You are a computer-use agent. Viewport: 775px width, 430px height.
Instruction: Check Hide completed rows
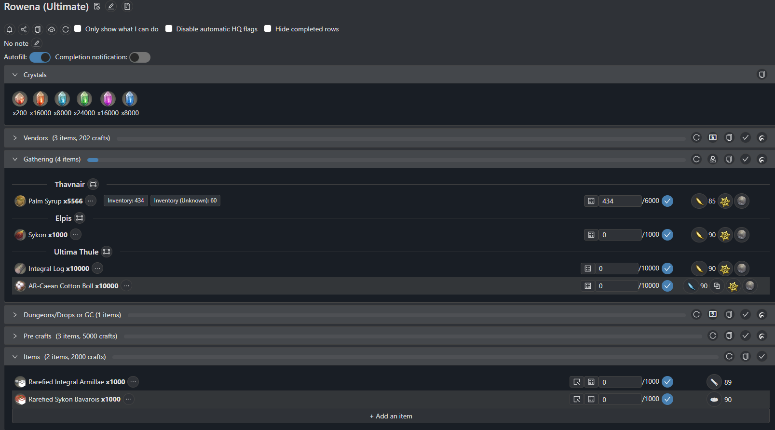(268, 28)
